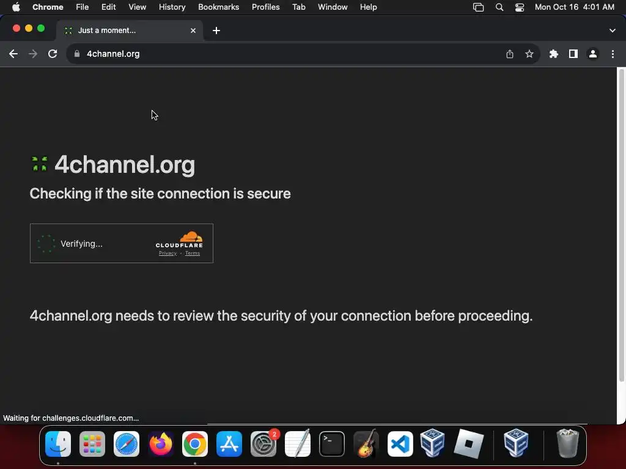The image size is (626, 469).
Task: Click the Cloudflare logo in the widget
Action: (x=179, y=239)
